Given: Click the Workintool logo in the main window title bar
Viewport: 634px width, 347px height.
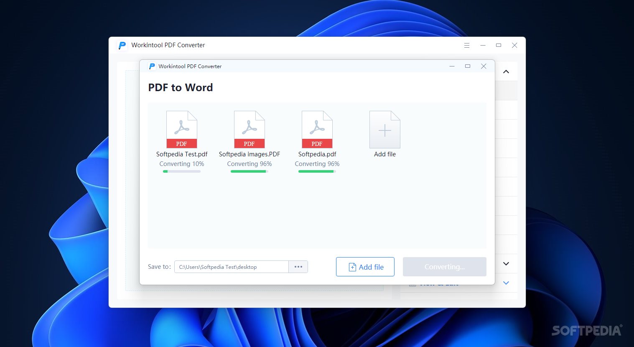Looking at the screenshot, I should [122, 45].
